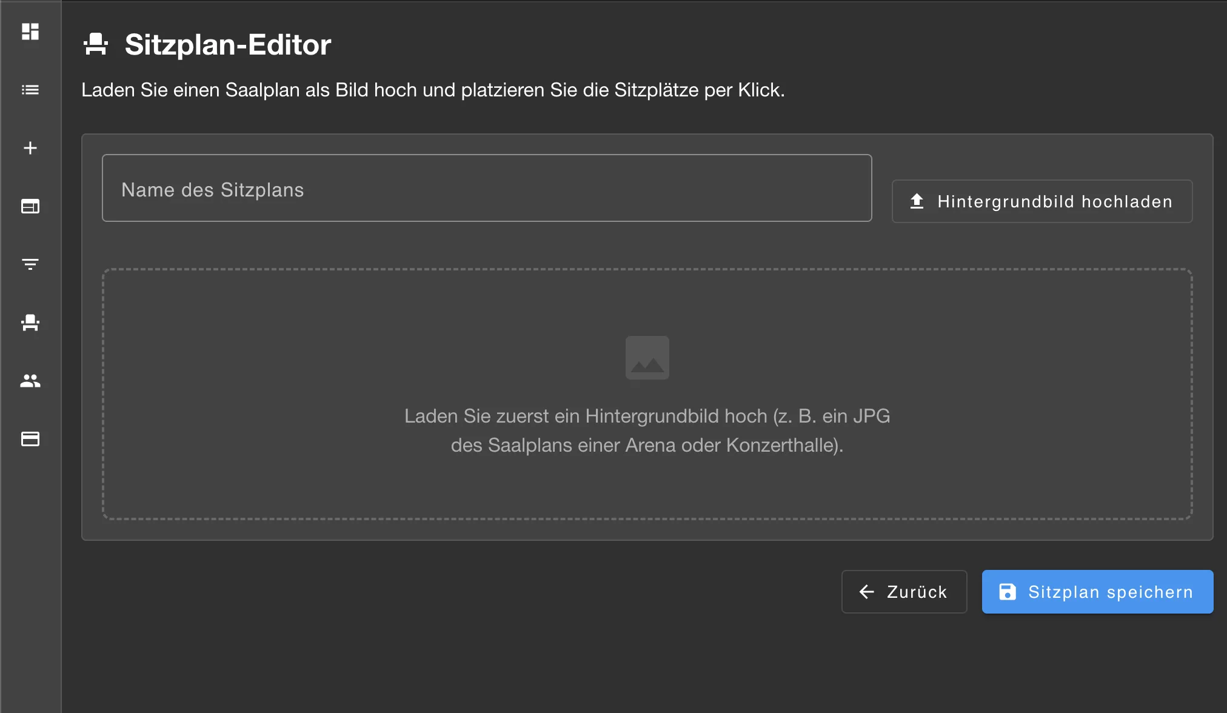Open the people group sidebar icon
The image size is (1227, 713).
pos(30,381)
